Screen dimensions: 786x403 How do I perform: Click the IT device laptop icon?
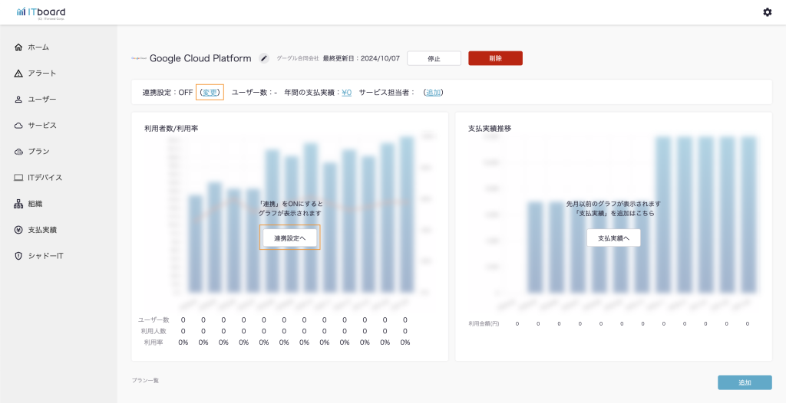coord(18,178)
